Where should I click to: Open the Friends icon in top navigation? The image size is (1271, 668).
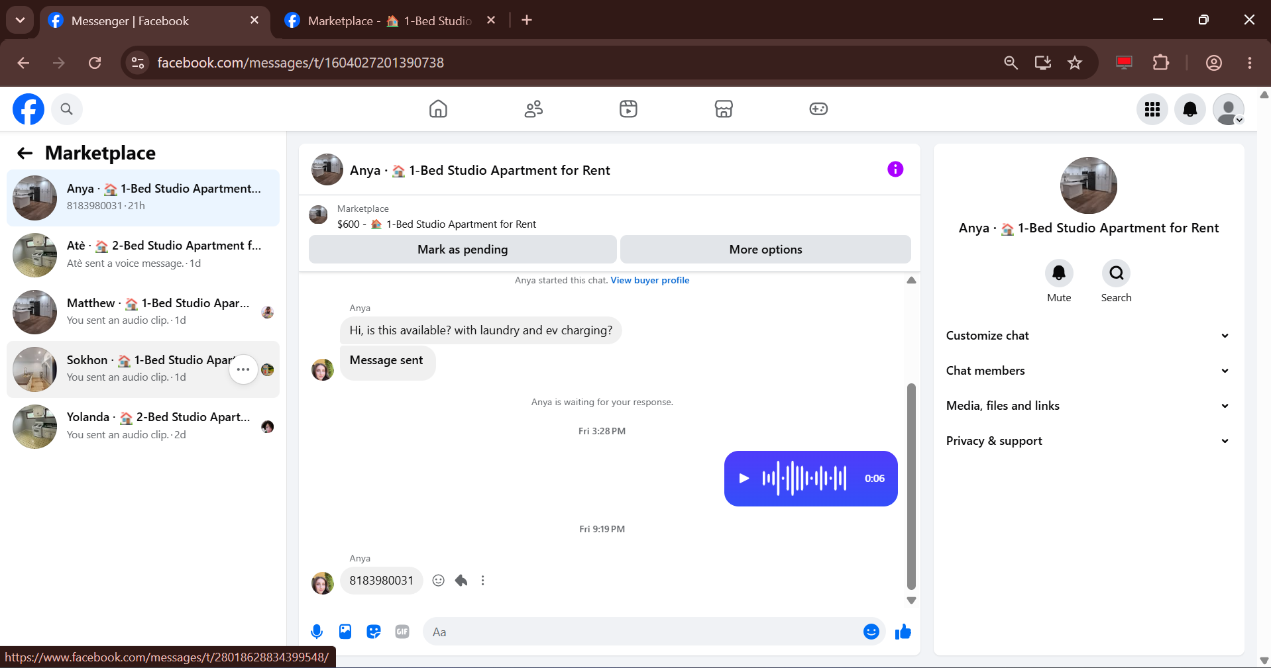tap(533, 109)
